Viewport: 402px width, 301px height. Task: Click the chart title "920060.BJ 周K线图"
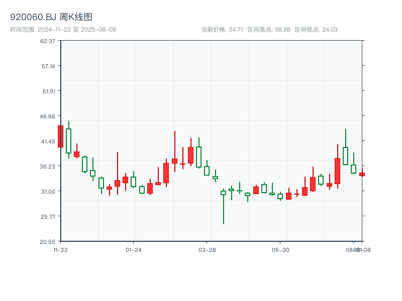[x=51, y=17]
